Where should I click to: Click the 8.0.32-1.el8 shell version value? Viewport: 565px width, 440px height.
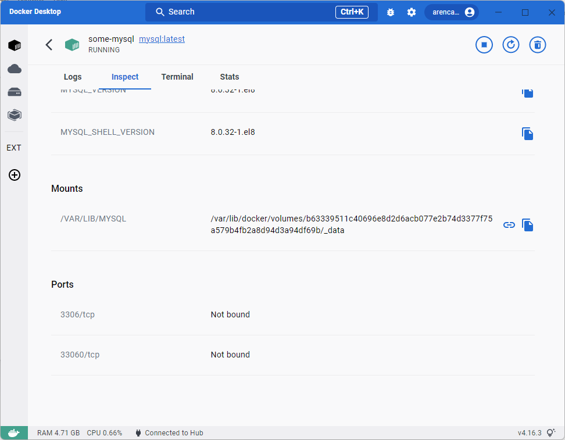pyautogui.click(x=233, y=133)
